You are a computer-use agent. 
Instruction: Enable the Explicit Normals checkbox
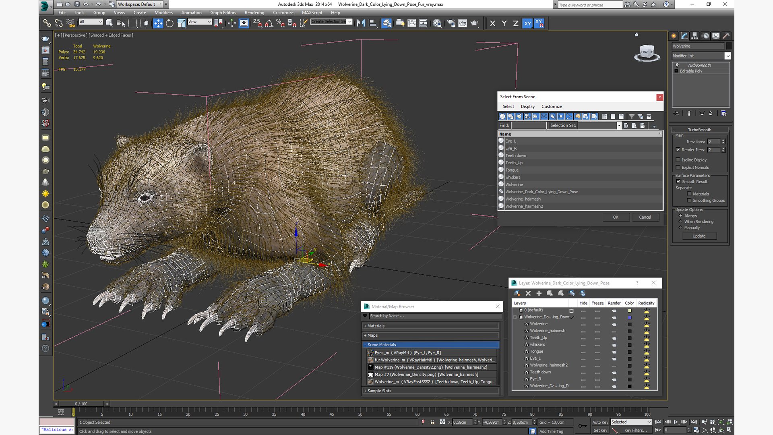[x=678, y=168]
